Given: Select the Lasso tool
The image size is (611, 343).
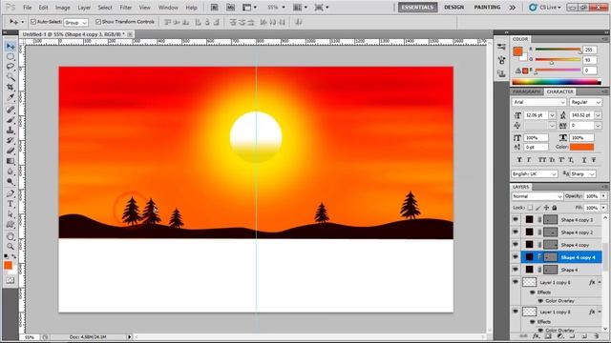Looking at the screenshot, I should [x=11, y=67].
